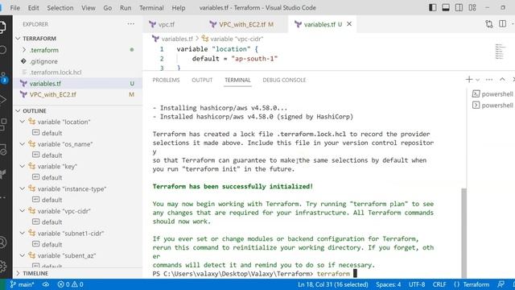Open the feedback icon in status bar
The height and width of the screenshot is (290, 515).
pos(501,284)
